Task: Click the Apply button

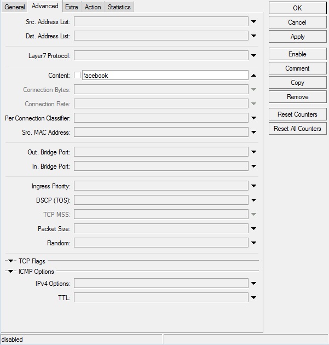Action: click(297, 37)
